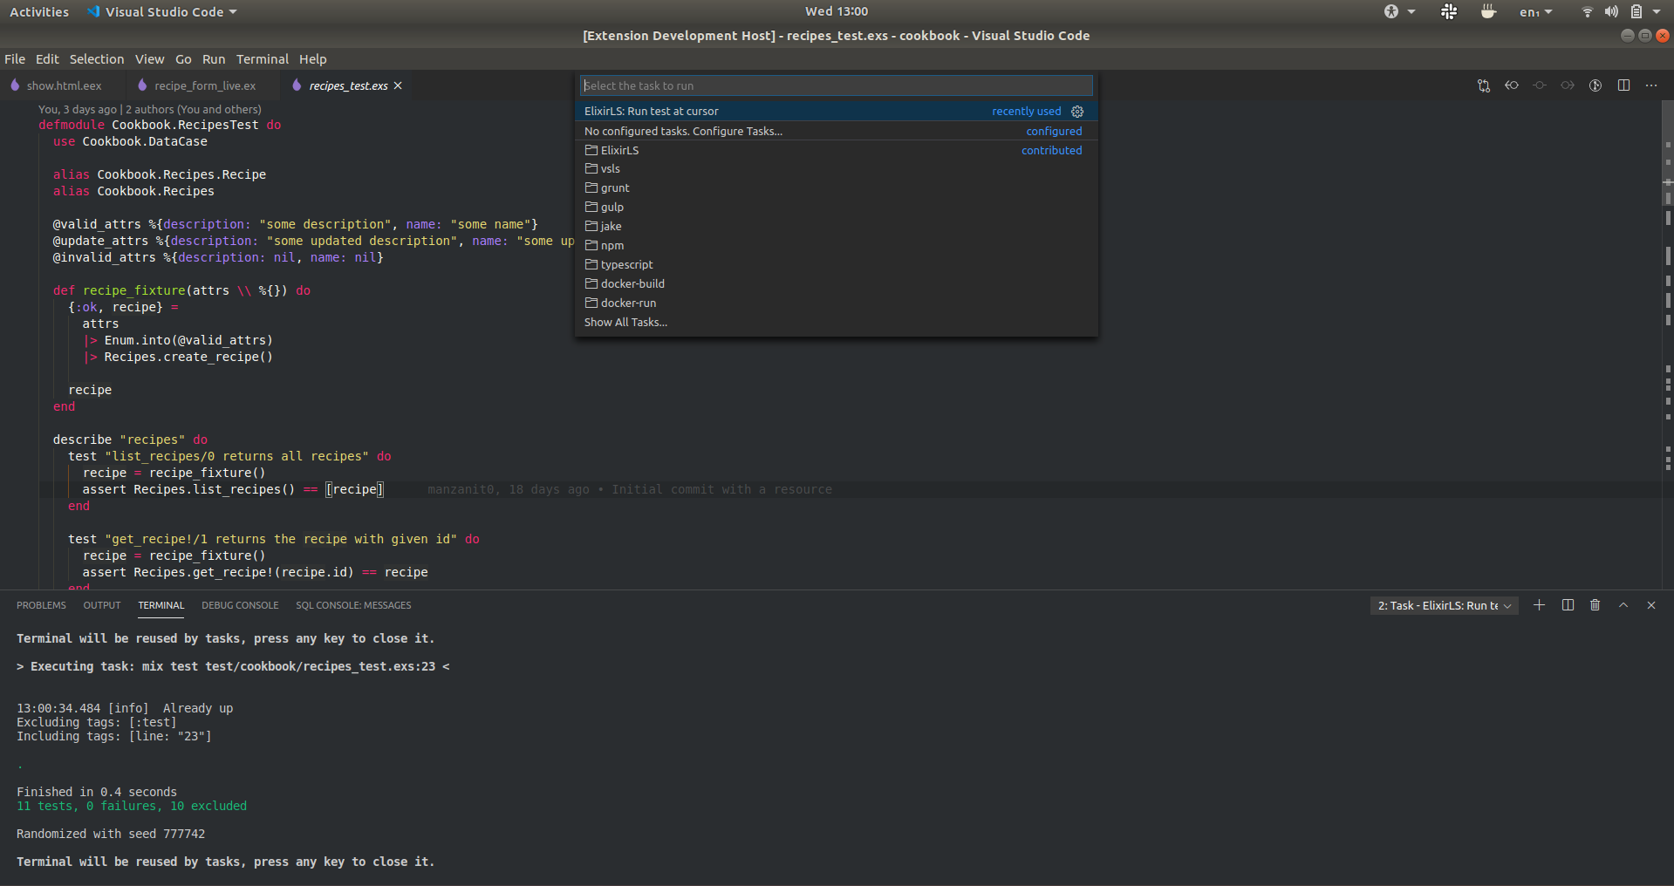1674x886 pixels.
Task: Open the en keyboard layout dropdown
Action: pos(1535,11)
